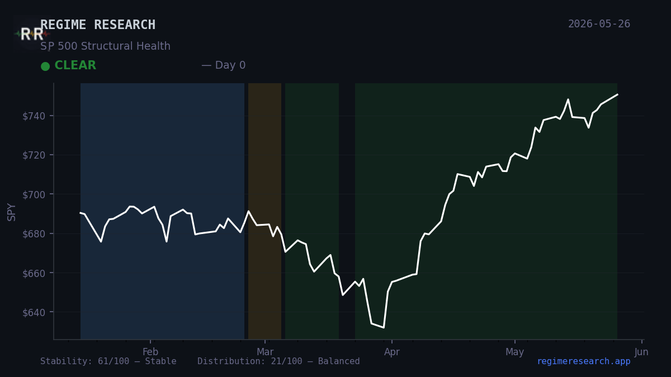Click the SP 500 Structural Health subtitle
The width and height of the screenshot is (671, 377).
point(105,46)
